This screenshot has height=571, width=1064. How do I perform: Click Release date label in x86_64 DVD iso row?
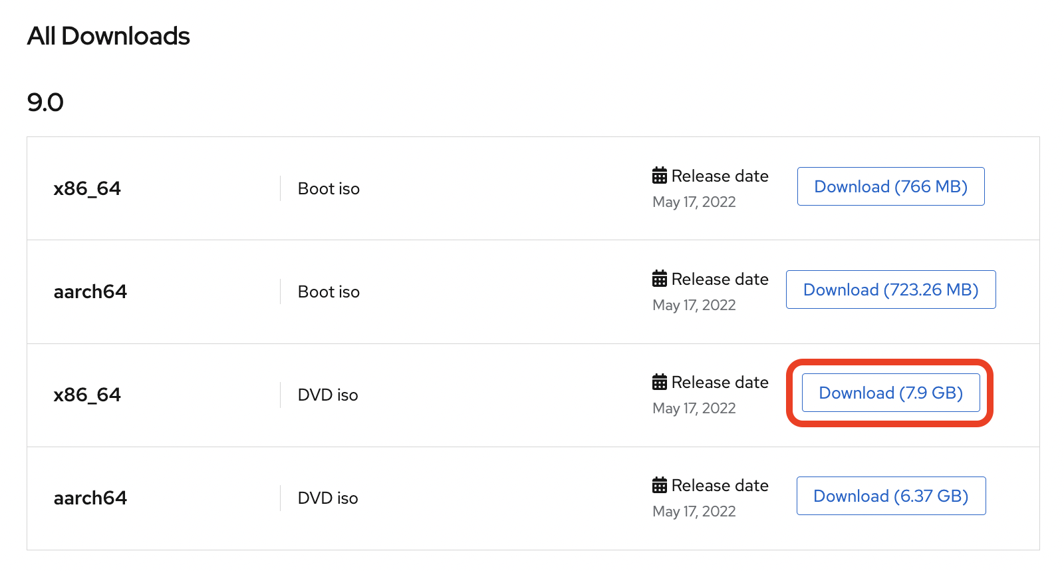pyautogui.click(x=720, y=382)
